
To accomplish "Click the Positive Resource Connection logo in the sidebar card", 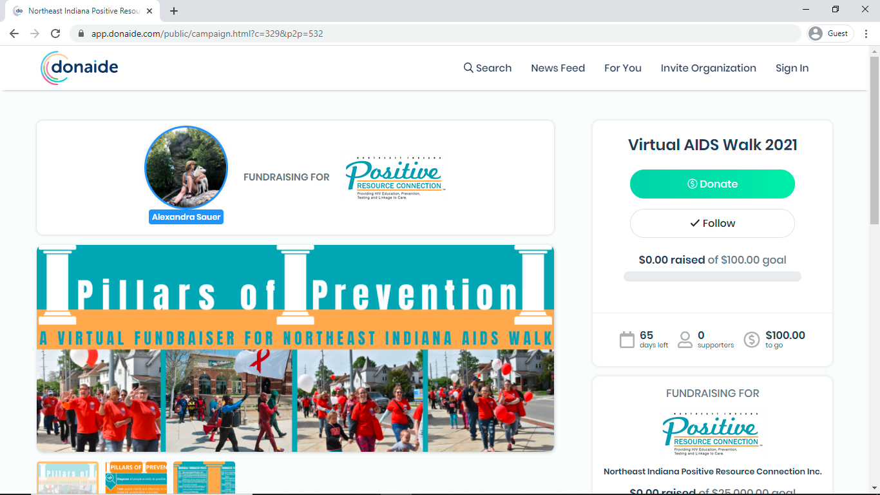I will point(713,433).
